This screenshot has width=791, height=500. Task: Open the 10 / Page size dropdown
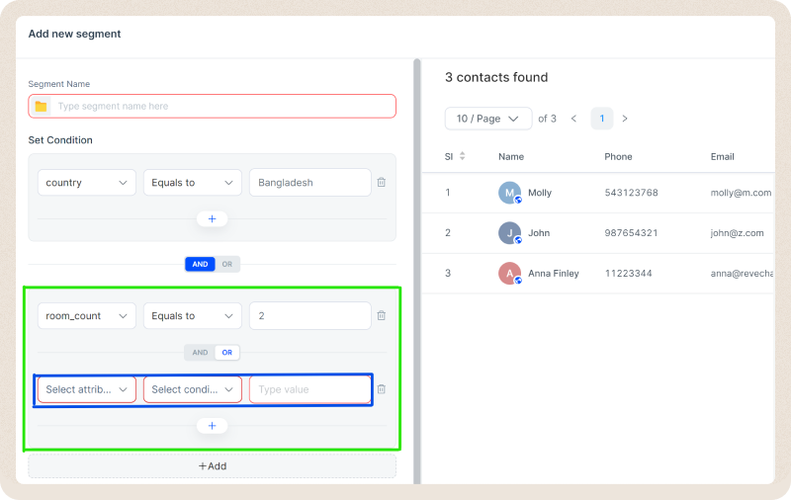tap(488, 119)
